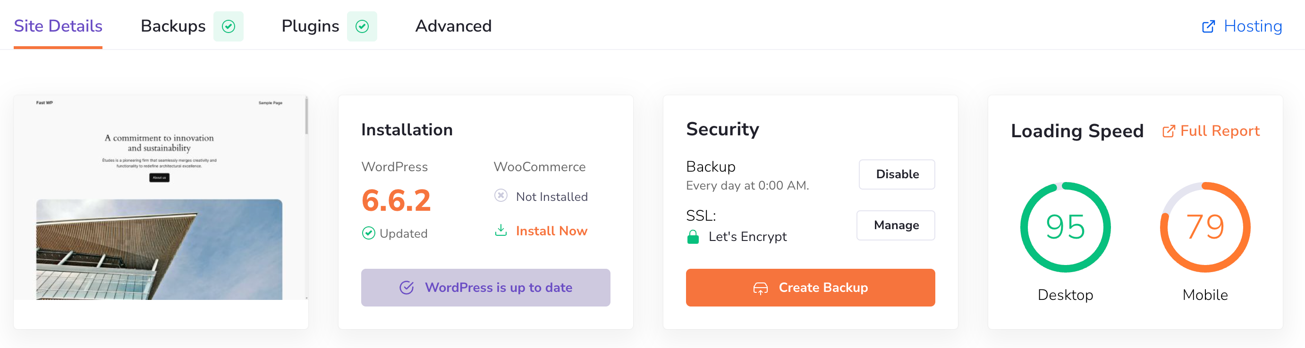Image resolution: width=1305 pixels, height=348 pixels.
Task: Click the WooCommerce Not Installed X icon
Action: coord(500,196)
